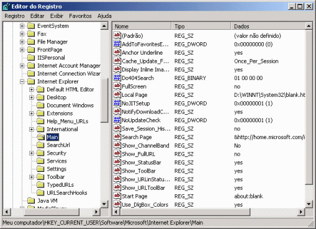The height and width of the screenshot is (229, 316).
Task: Click the string icon for Anchor Underline value
Action: 117,52
